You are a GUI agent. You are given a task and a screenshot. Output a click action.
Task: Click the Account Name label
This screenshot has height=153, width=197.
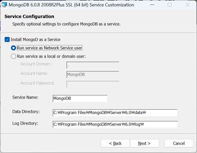[x=34, y=73]
